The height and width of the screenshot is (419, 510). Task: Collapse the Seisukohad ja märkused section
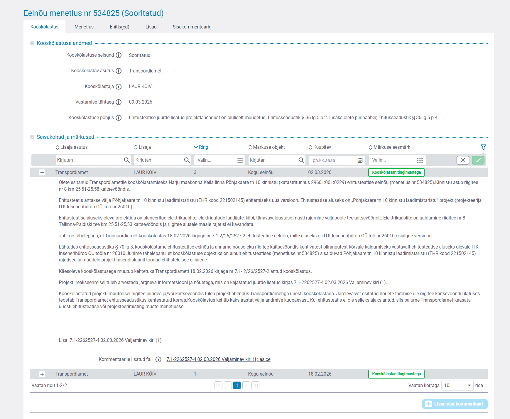pos(32,137)
